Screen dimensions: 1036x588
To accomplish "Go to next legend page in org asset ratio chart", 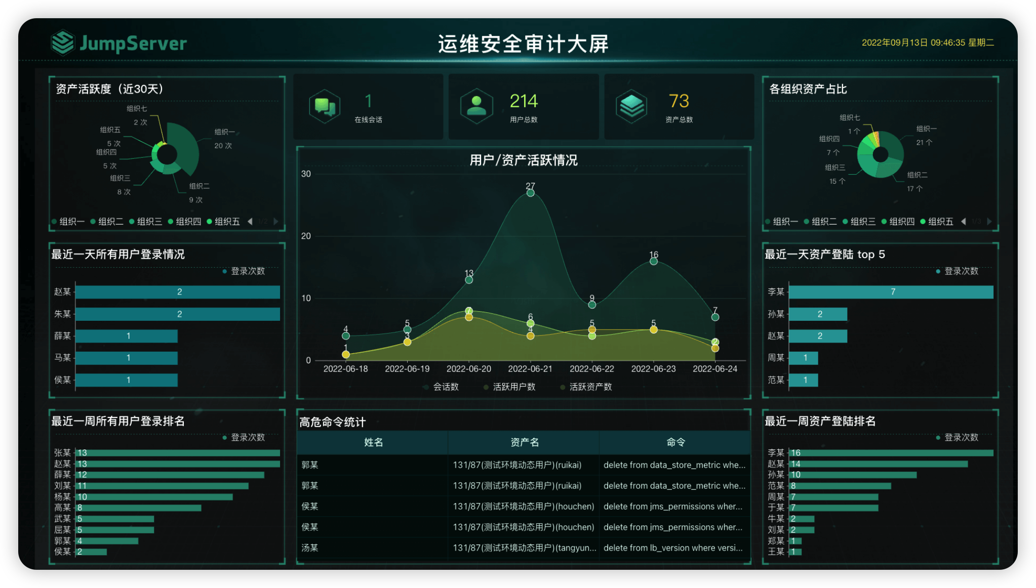I will click(989, 222).
